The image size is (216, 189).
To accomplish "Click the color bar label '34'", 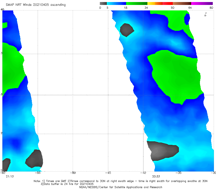I will point(146,8).
